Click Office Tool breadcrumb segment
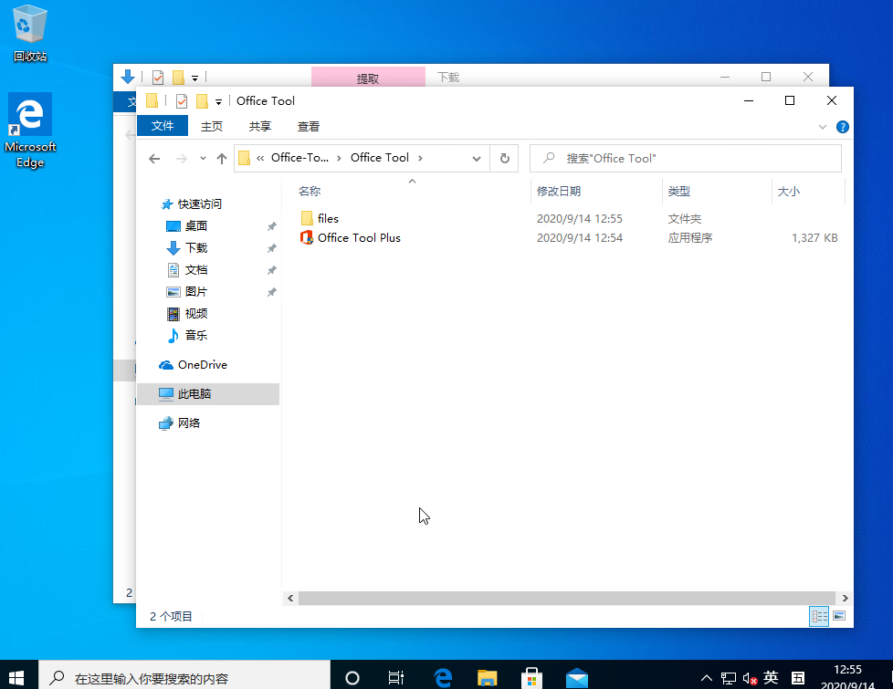 click(x=379, y=158)
